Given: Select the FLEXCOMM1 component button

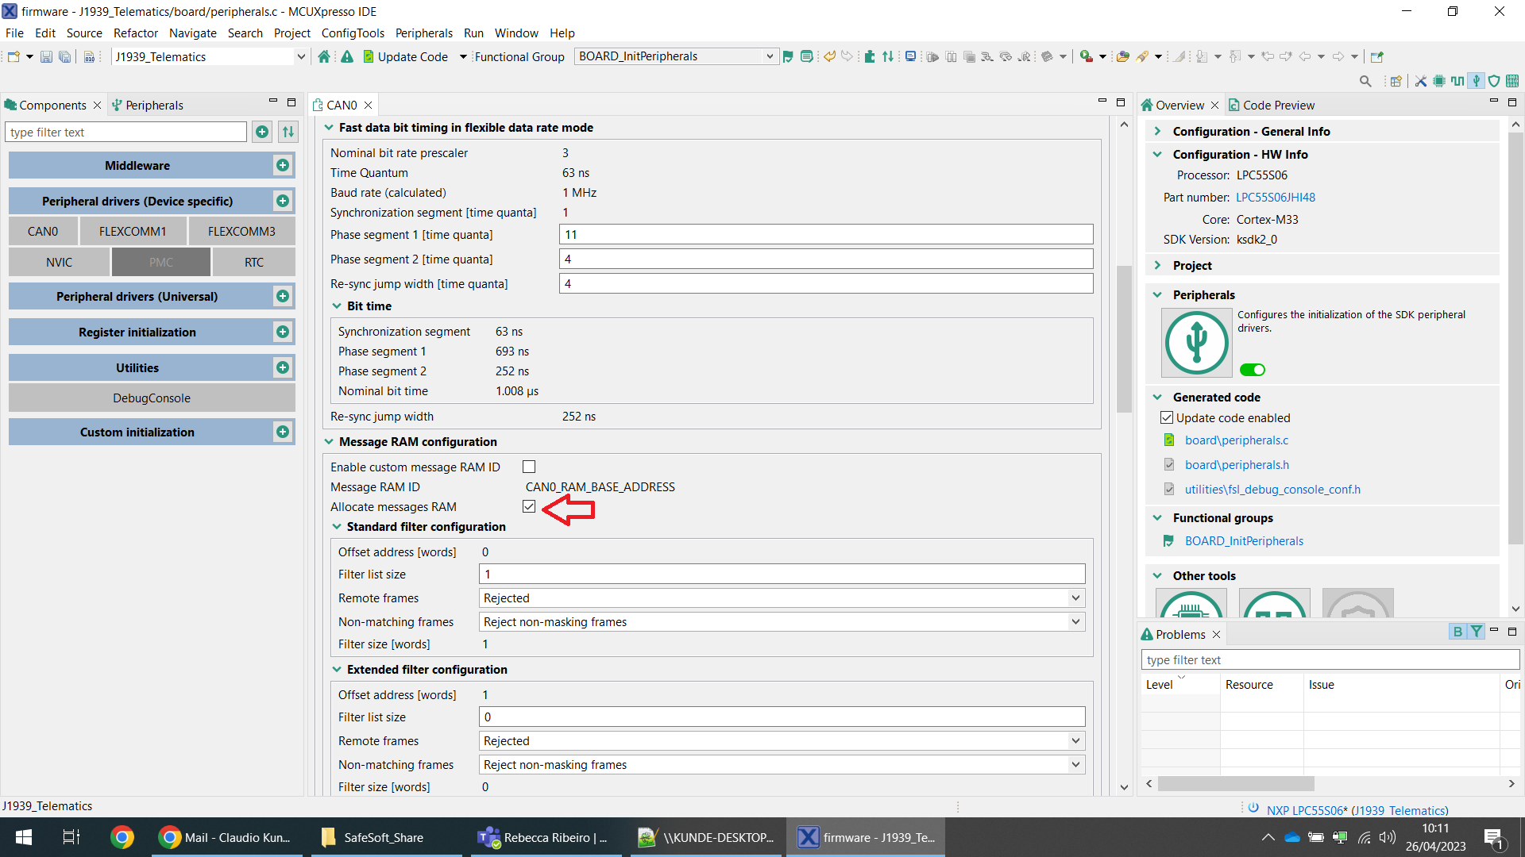Looking at the screenshot, I should pos(133,231).
